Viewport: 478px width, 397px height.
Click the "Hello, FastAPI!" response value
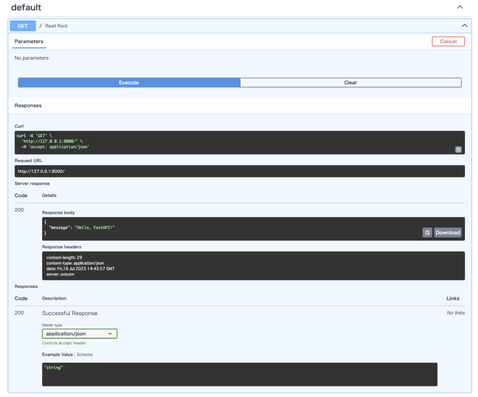tap(94, 227)
